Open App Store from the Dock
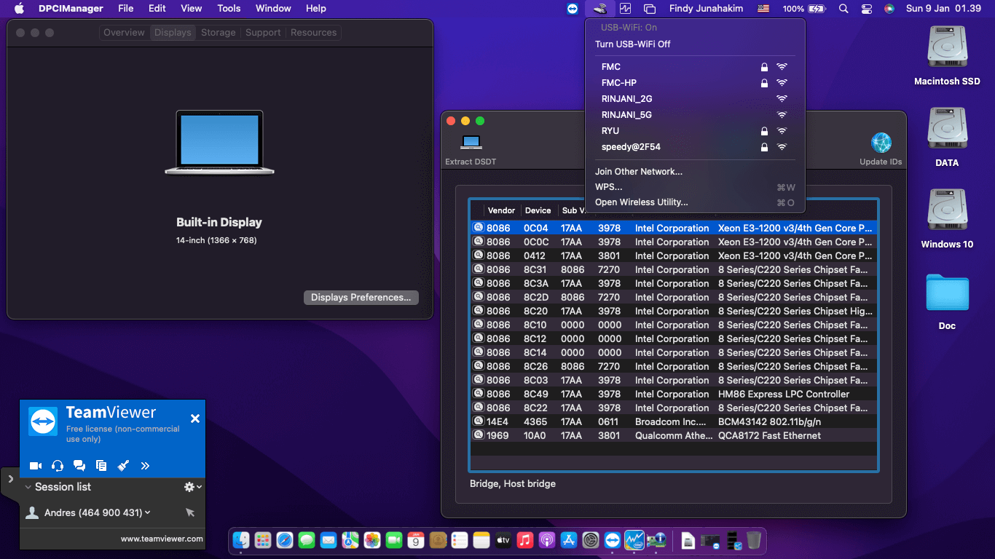Viewport: 995px width, 559px height. click(x=569, y=540)
